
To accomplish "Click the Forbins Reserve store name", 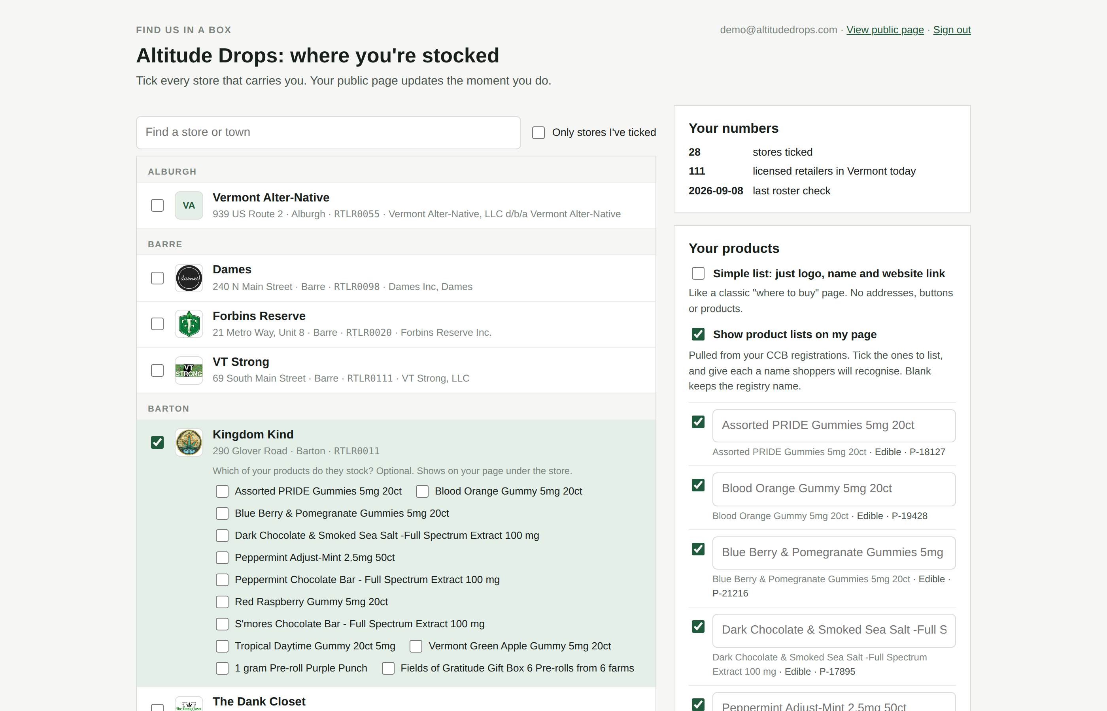I will [259, 316].
